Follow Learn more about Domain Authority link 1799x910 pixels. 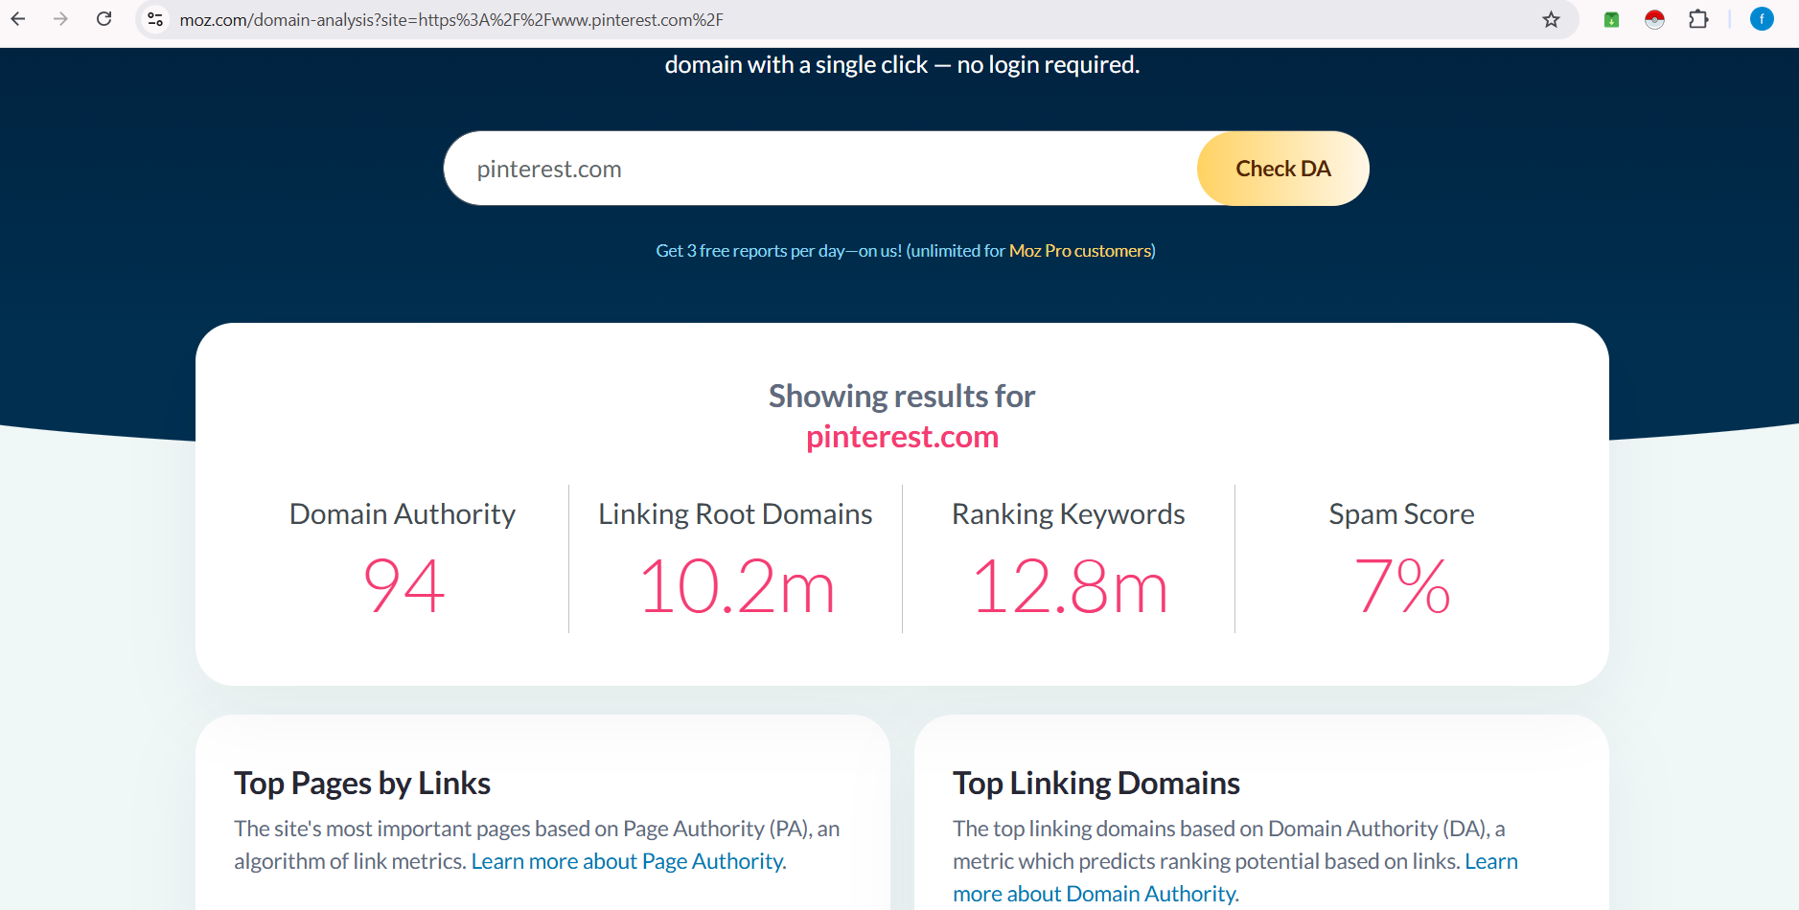pos(1235,877)
